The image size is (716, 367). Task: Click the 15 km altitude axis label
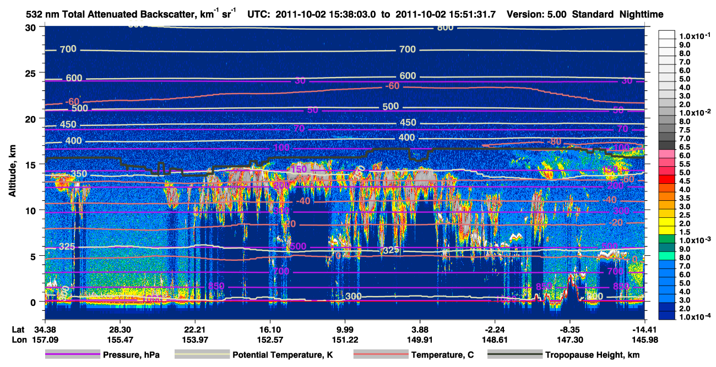32,165
